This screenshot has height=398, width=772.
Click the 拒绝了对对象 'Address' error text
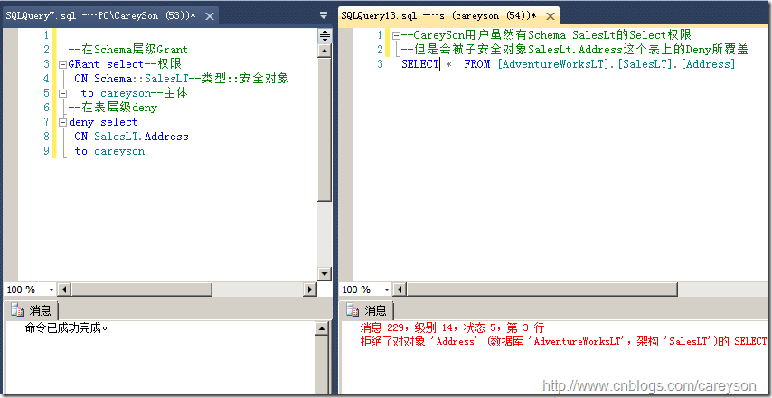point(563,341)
